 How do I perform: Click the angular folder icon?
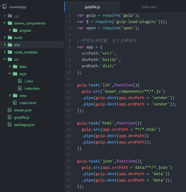point(15,30)
